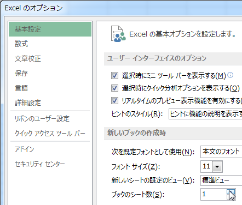Screen dimensions: 242x205
Task: Click the 次を既定フォントとして使用(N) label
Action: [x=153, y=152]
